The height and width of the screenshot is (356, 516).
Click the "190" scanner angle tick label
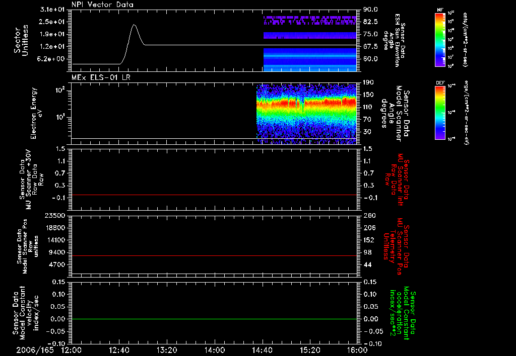pyautogui.click(x=368, y=82)
